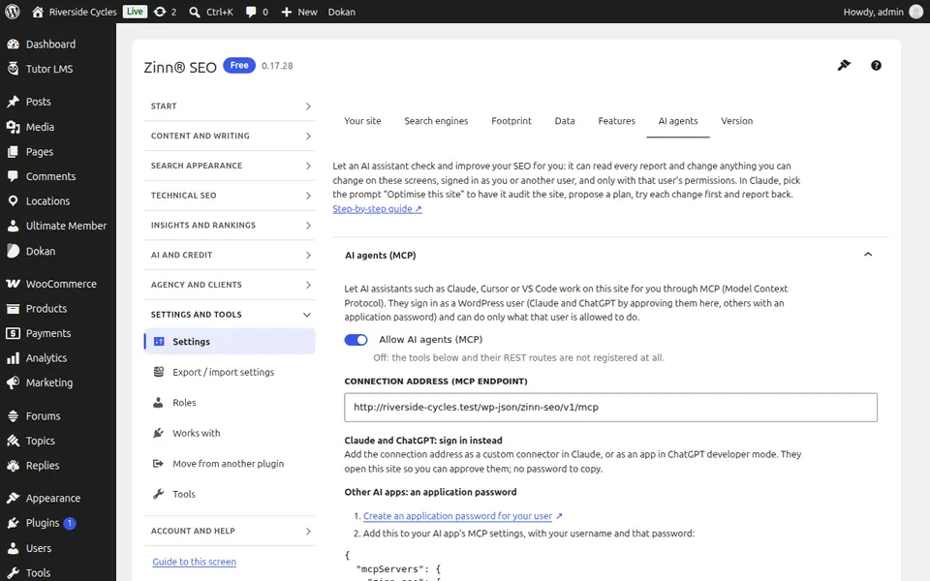Open the Your site tab
930x581 pixels.
362,121
